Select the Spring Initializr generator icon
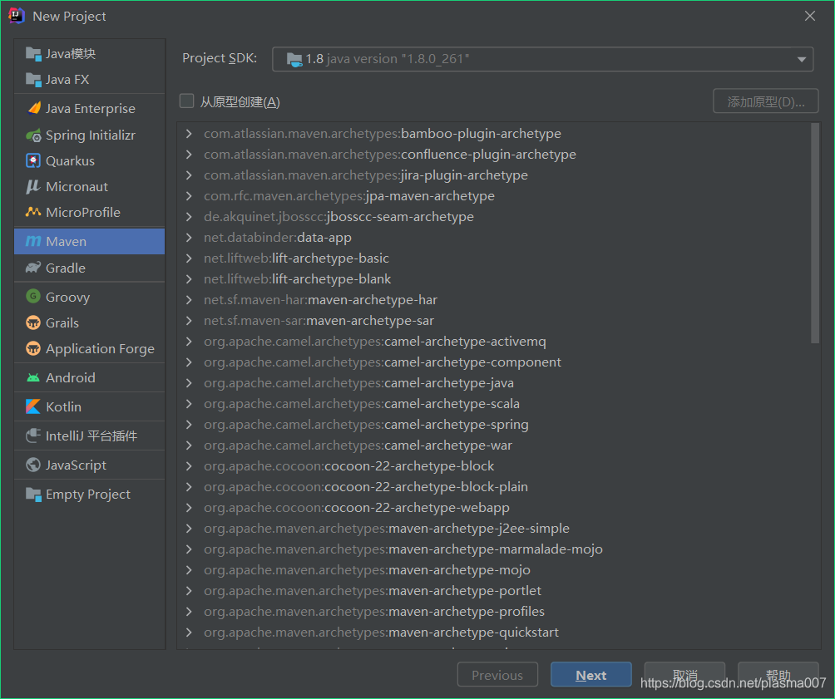 pos(33,135)
